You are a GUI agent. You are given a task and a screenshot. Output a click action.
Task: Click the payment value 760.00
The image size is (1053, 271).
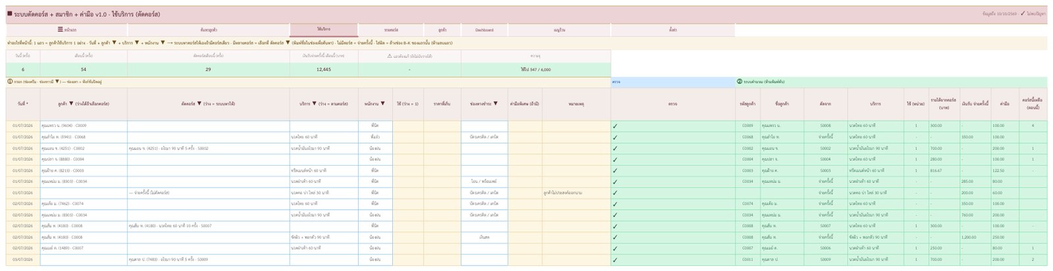click(x=967, y=214)
